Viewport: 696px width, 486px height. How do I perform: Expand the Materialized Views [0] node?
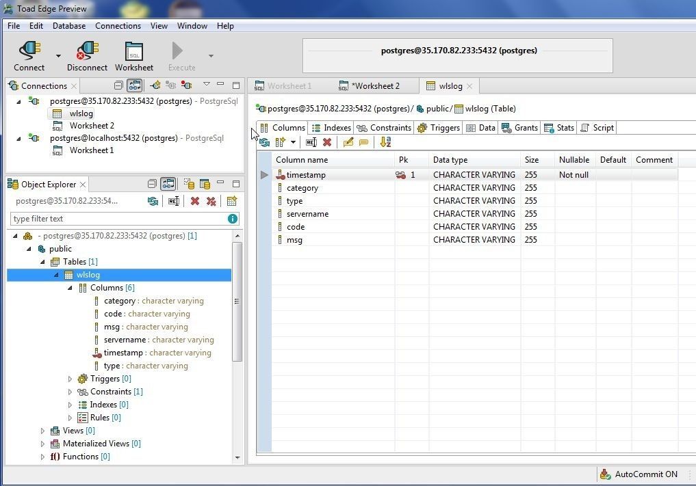pyautogui.click(x=42, y=444)
